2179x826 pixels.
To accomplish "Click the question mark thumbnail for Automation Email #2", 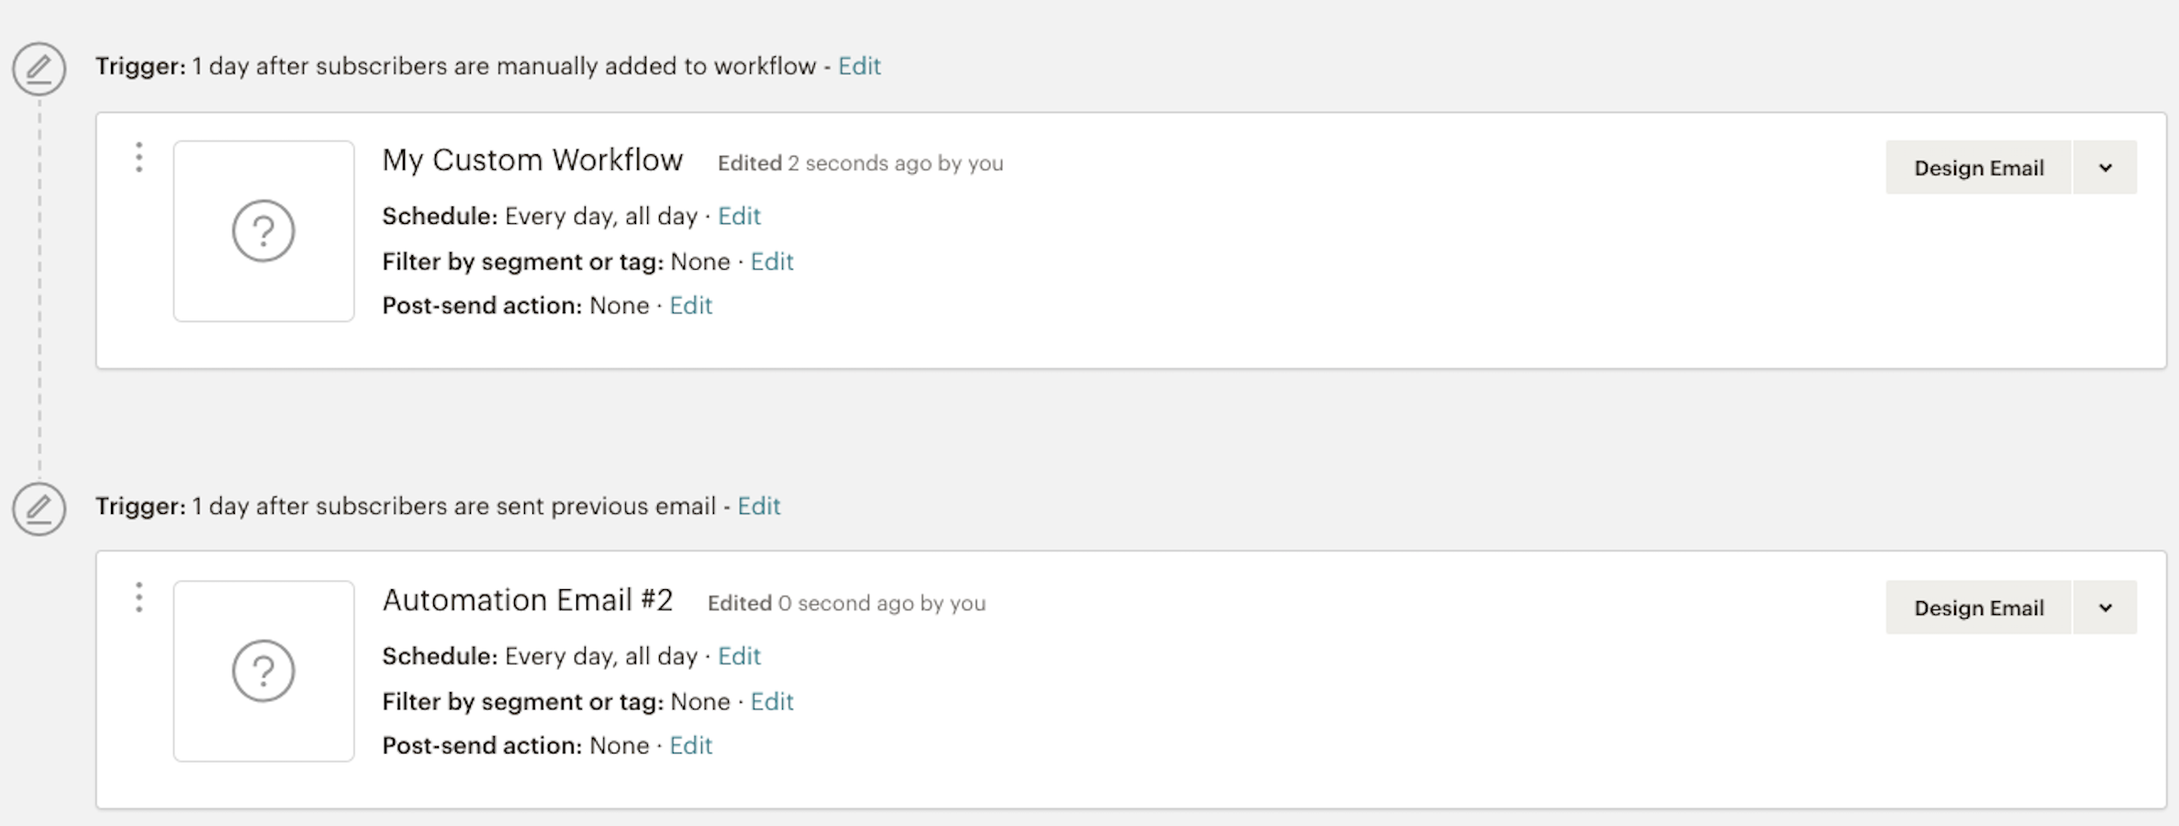I will click(x=263, y=671).
